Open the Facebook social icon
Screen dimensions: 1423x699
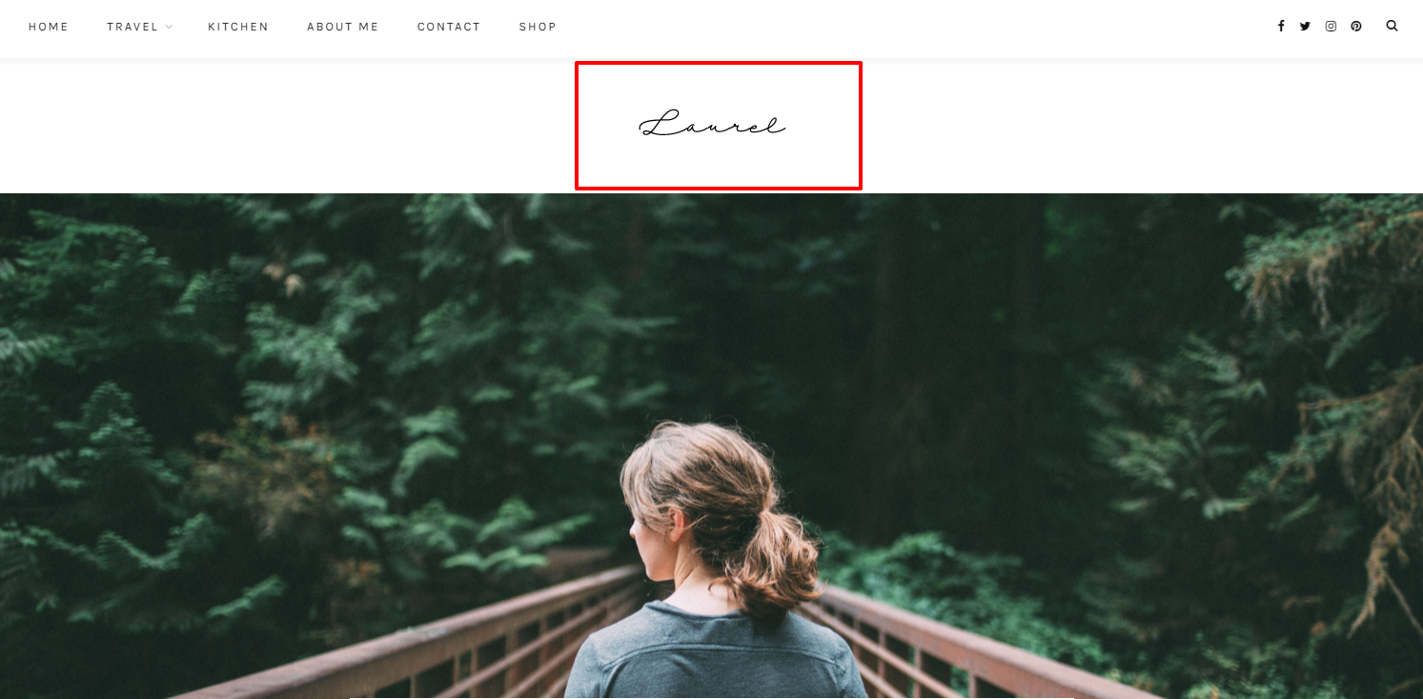pos(1281,27)
